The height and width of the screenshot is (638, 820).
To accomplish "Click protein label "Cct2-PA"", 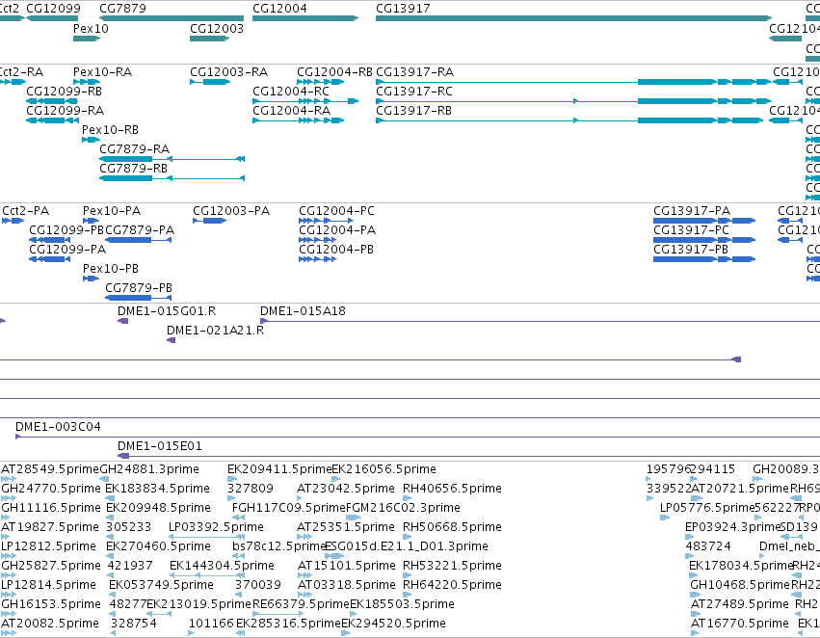I will (26, 211).
